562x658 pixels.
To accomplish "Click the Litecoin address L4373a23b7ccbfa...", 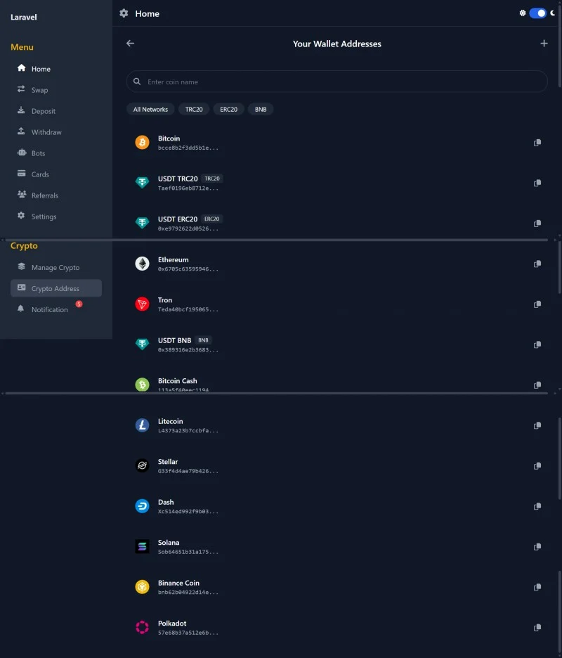I will click(x=188, y=430).
